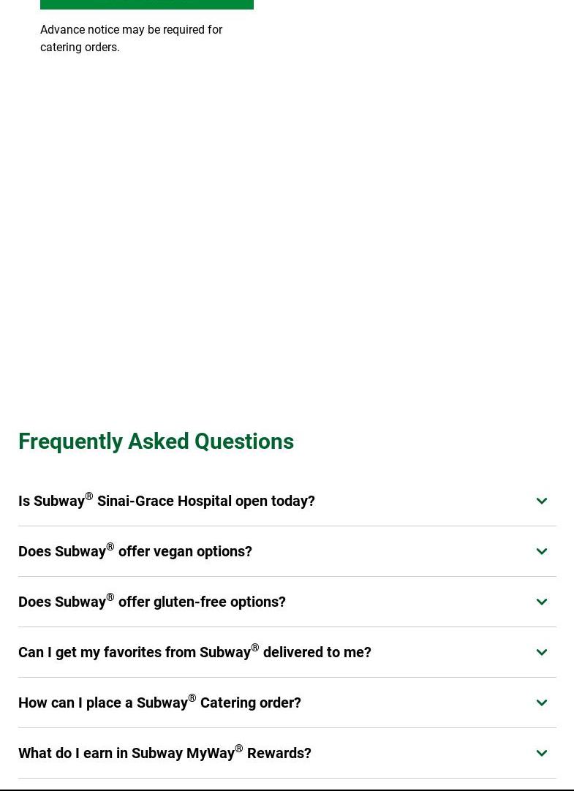Click the ® symbol in the Sinai-Grace Hospital question
Screen dimensions: 574x791
click(88, 496)
